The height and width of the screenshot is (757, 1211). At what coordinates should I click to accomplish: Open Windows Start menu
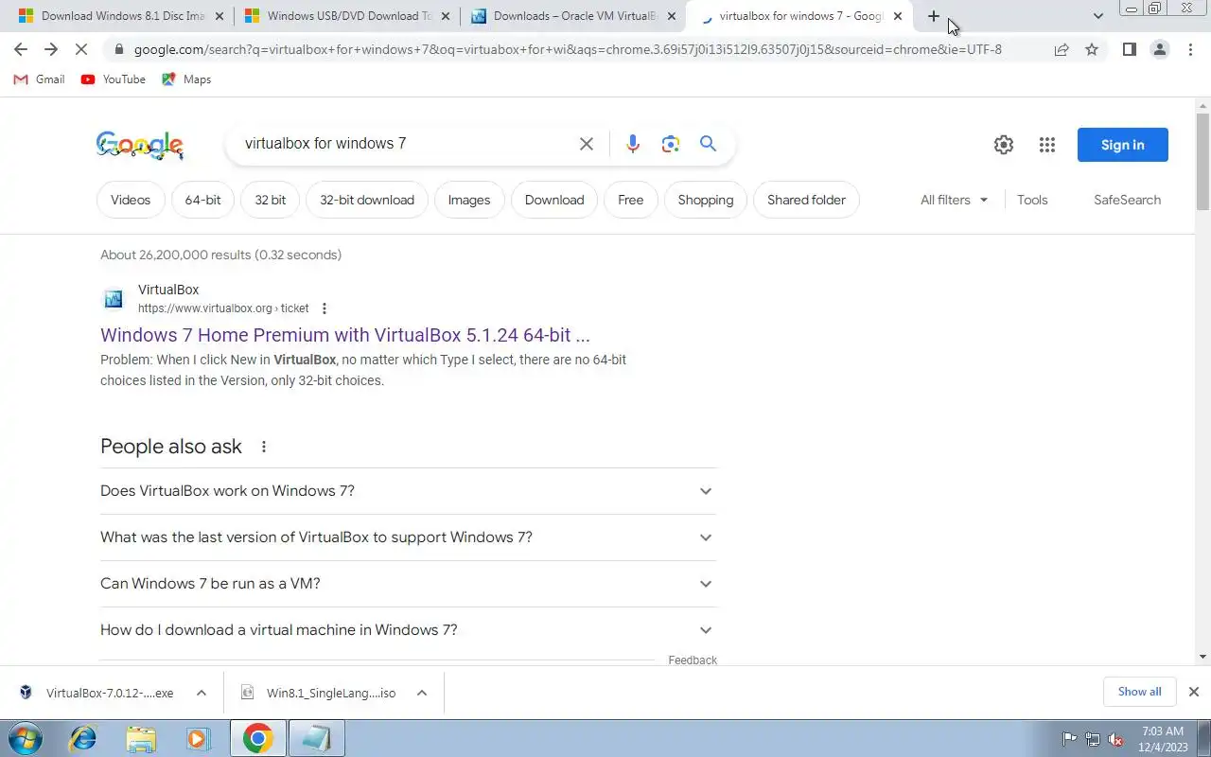click(25, 739)
